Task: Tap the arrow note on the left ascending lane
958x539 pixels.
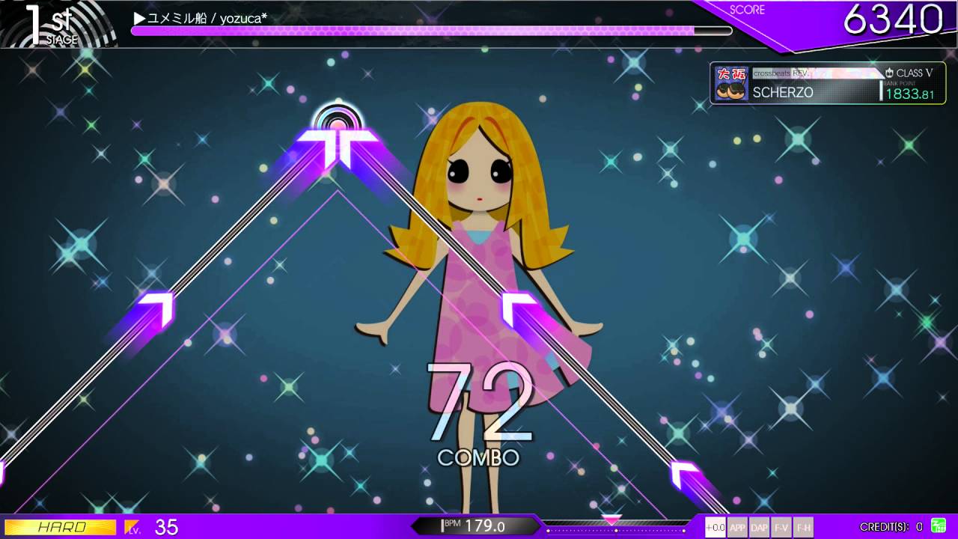Action: pos(157,308)
